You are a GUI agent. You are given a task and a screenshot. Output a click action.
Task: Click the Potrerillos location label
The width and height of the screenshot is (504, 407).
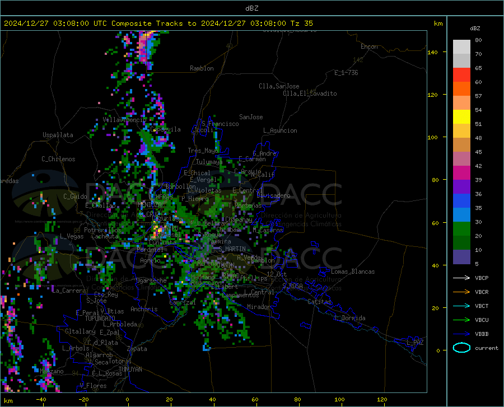(102, 230)
